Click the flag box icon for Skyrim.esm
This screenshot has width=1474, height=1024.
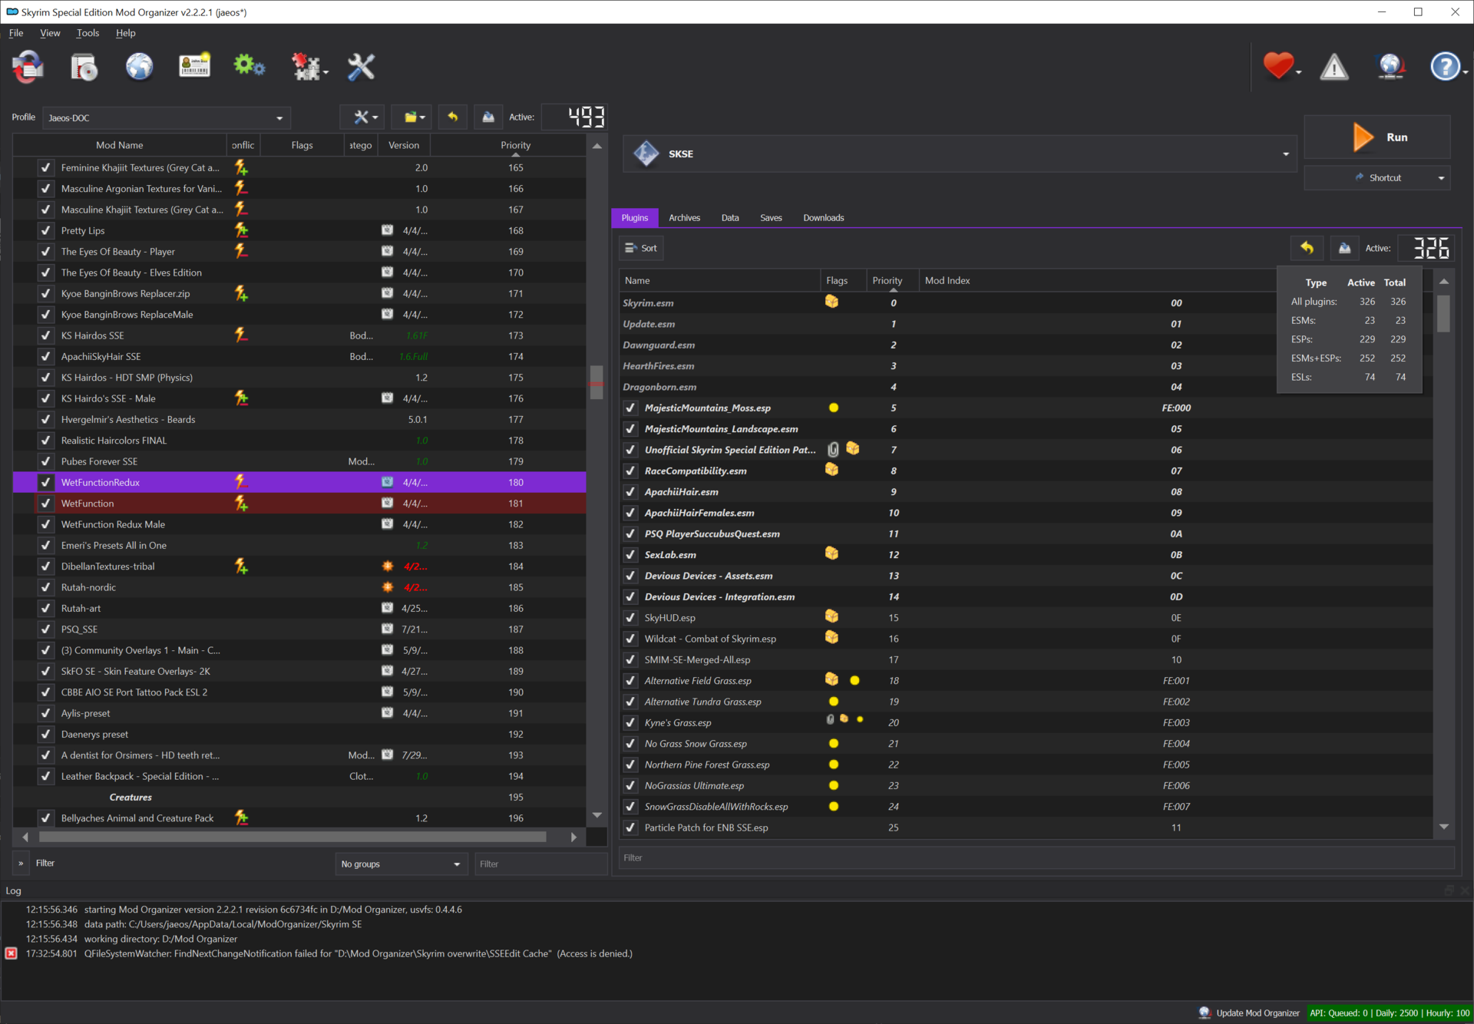(x=831, y=302)
